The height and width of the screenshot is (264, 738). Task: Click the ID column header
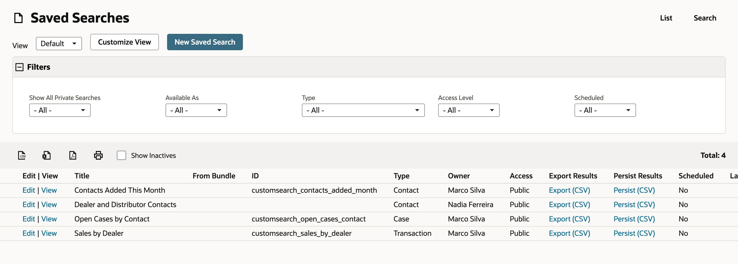pos(255,176)
